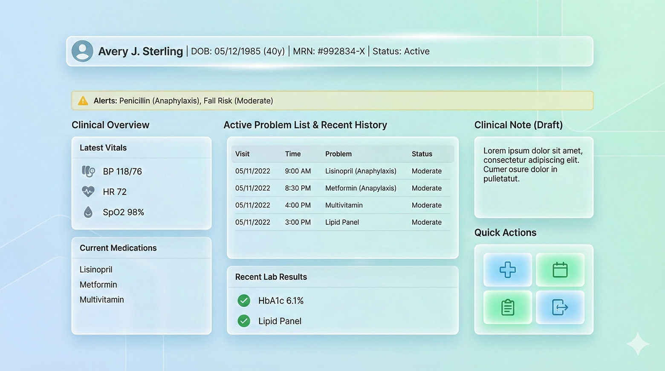
Task: Click the blood pressure stethoscope icon
Action: point(88,171)
